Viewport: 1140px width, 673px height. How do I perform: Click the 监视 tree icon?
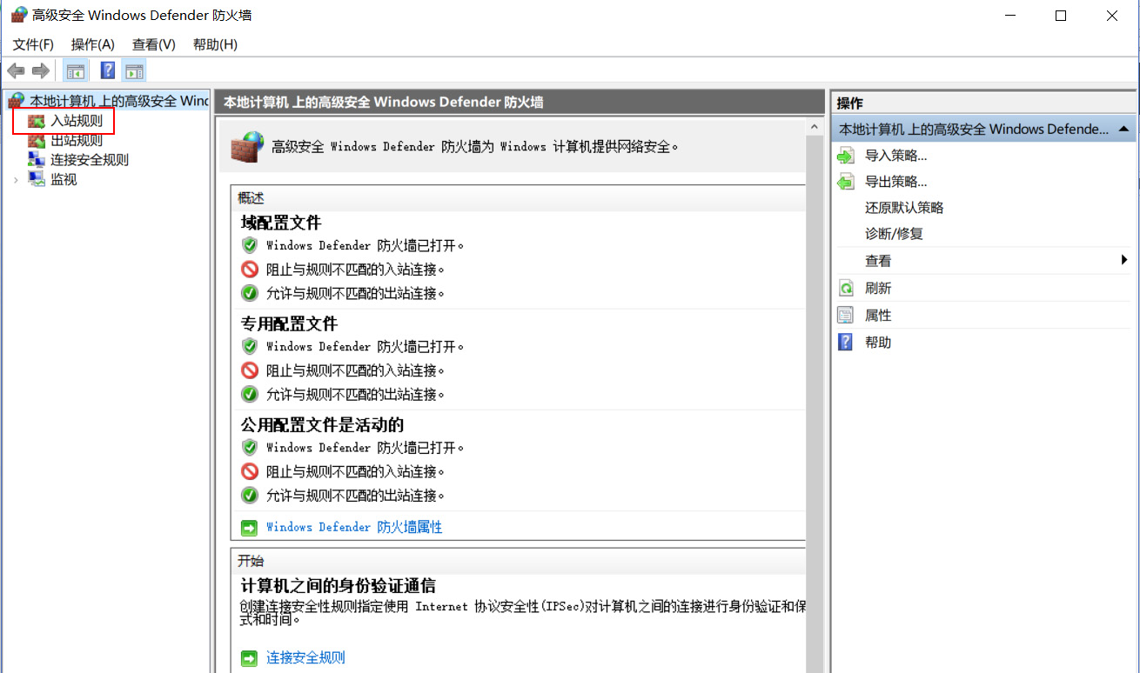(37, 178)
